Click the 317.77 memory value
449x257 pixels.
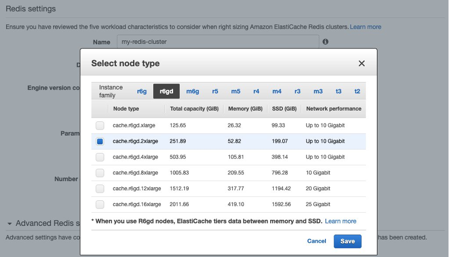[235, 188]
